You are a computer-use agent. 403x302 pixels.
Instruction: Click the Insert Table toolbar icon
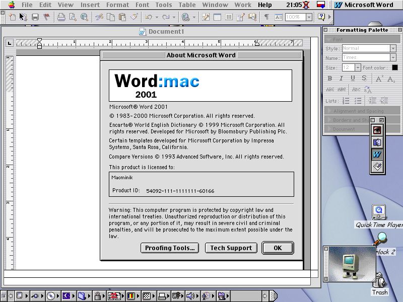click(x=218, y=17)
